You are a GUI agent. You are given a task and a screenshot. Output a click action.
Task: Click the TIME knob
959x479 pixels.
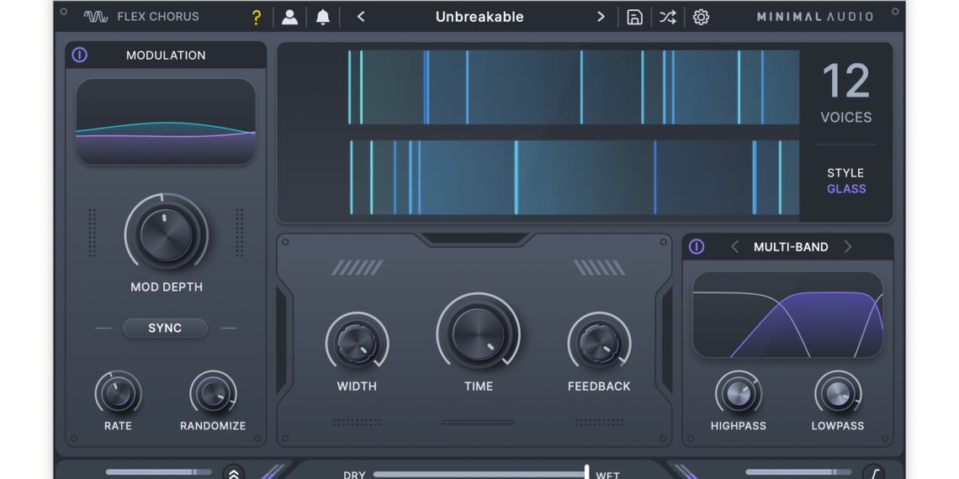point(478,334)
